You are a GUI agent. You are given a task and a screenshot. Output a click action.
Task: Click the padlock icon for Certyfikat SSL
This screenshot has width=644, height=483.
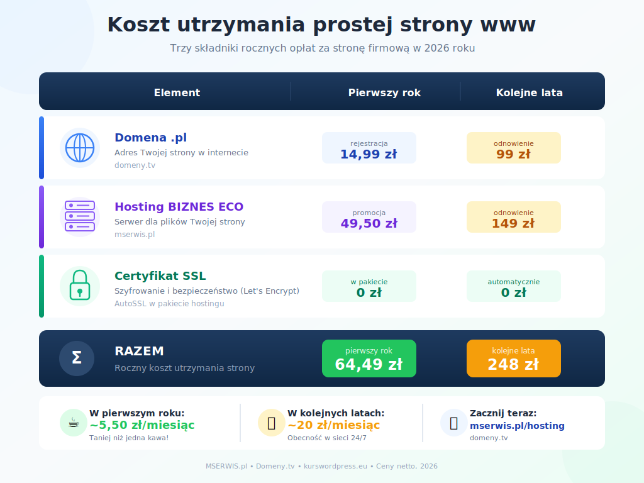point(79,286)
